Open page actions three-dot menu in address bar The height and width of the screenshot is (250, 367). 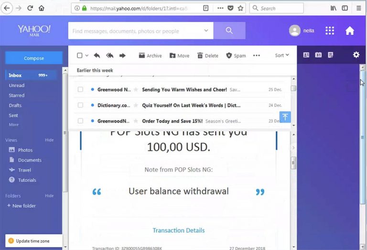point(220,8)
